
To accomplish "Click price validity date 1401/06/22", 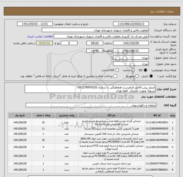I will pos(131,51).
